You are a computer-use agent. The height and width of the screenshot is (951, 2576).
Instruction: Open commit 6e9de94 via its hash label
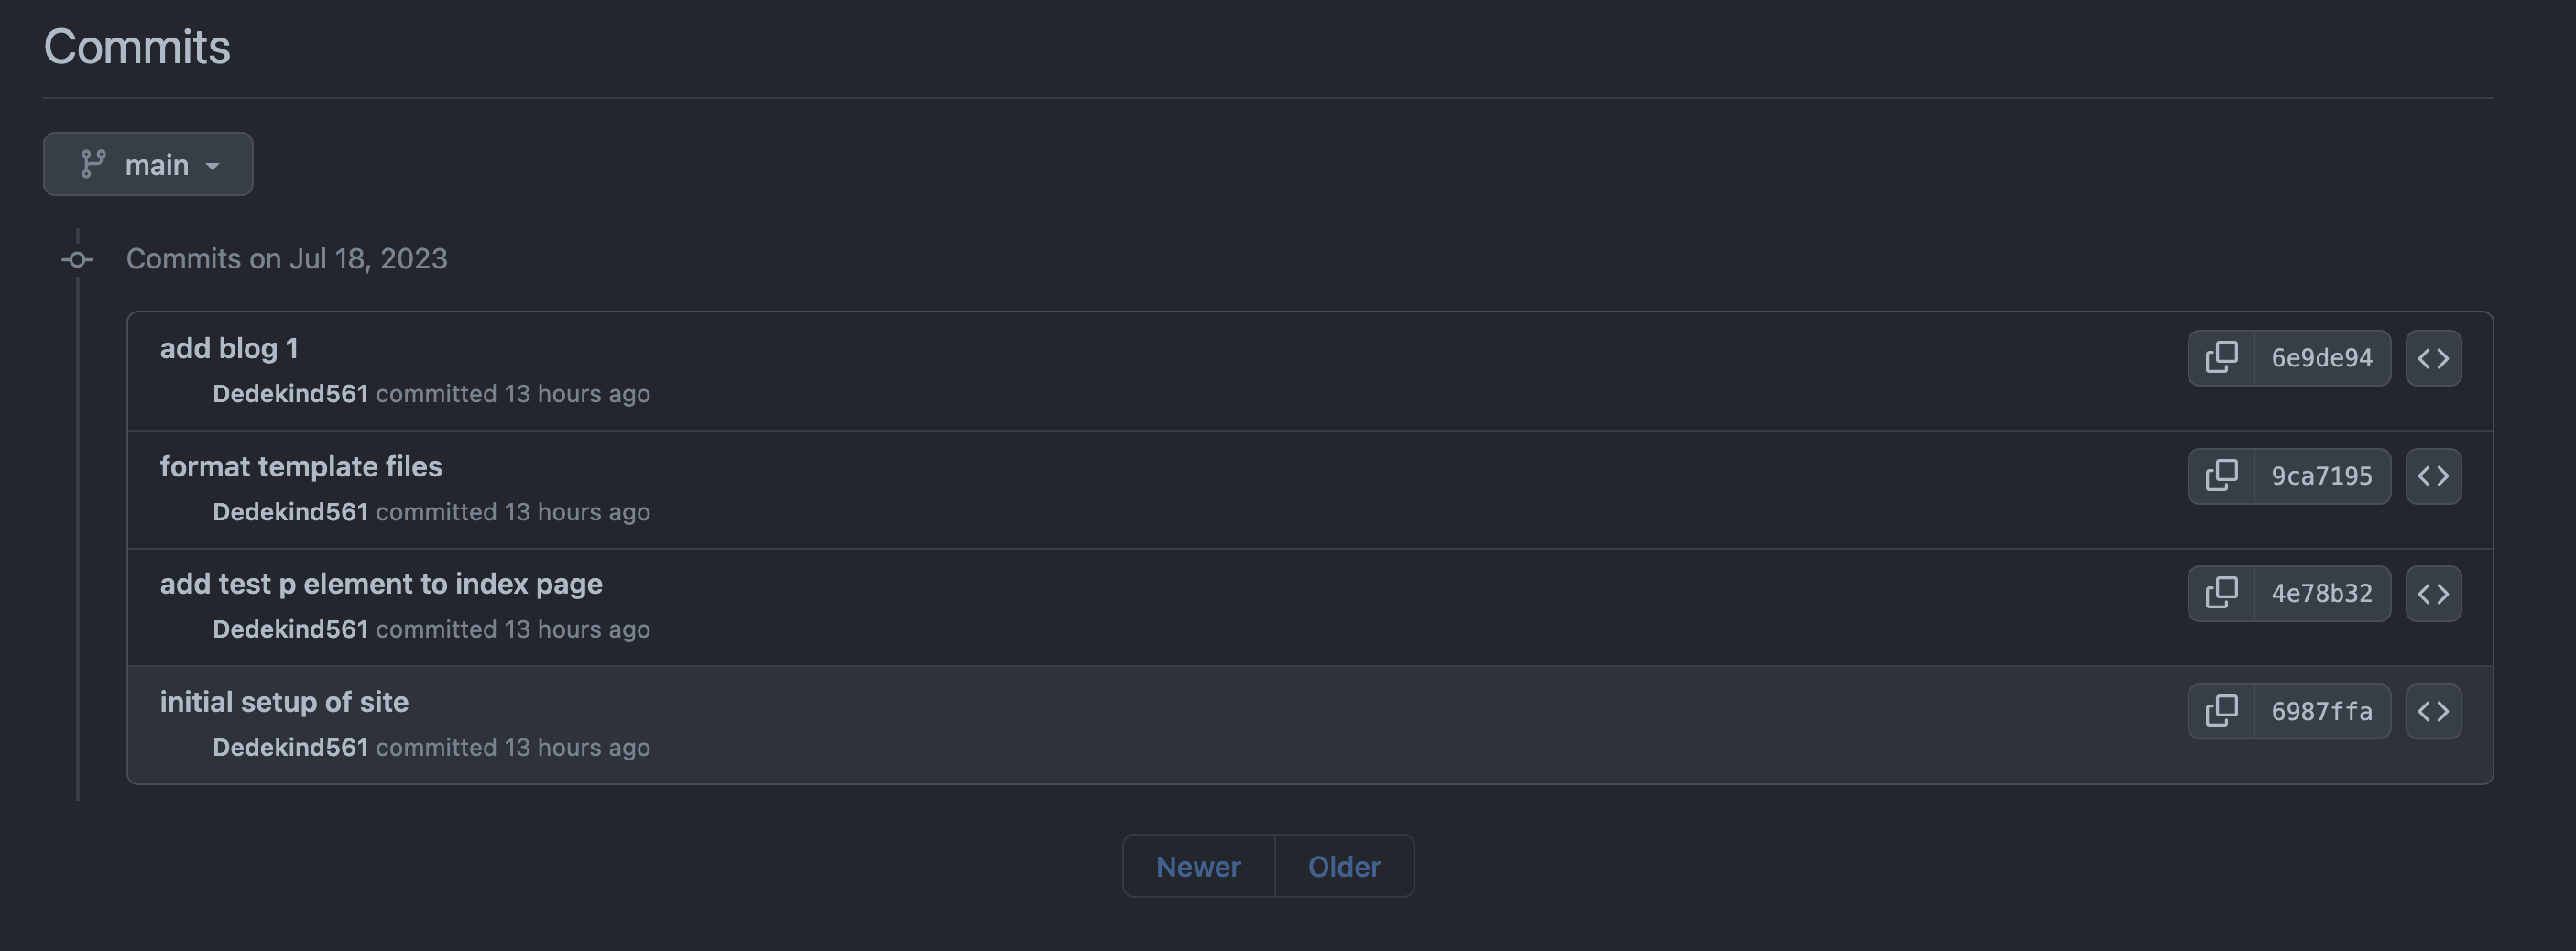(2322, 357)
